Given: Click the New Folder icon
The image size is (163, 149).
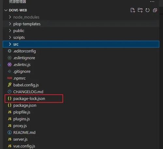Looking at the screenshot, I should pos(140,10).
